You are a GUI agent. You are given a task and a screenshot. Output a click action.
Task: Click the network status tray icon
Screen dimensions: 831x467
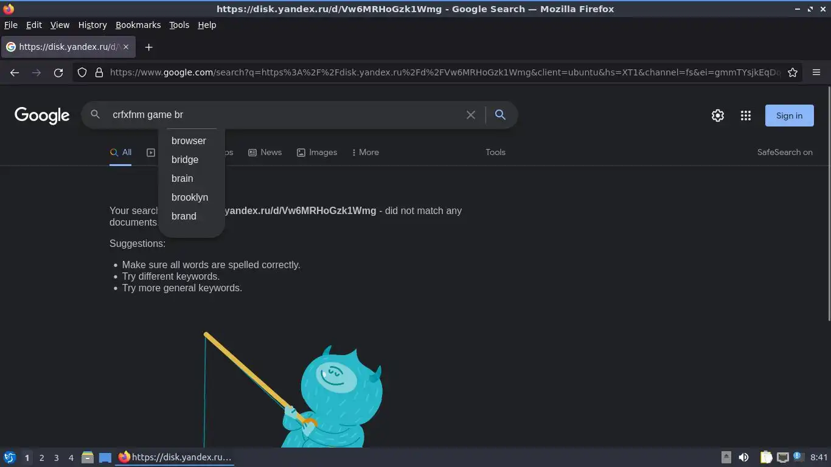coord(783,457)
